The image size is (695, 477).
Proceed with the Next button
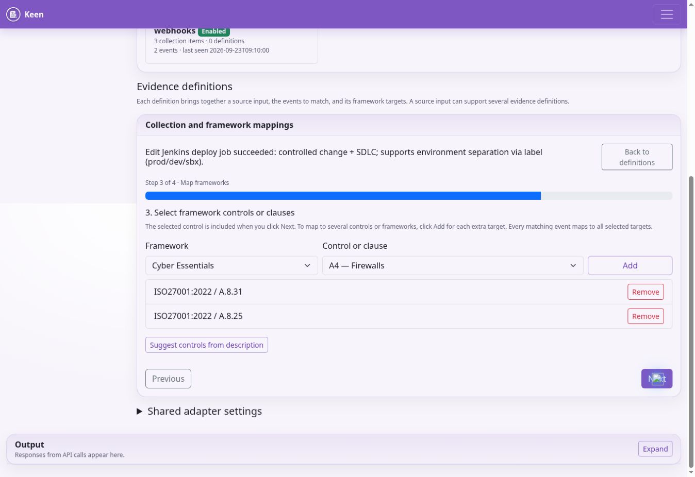point(657,379)
